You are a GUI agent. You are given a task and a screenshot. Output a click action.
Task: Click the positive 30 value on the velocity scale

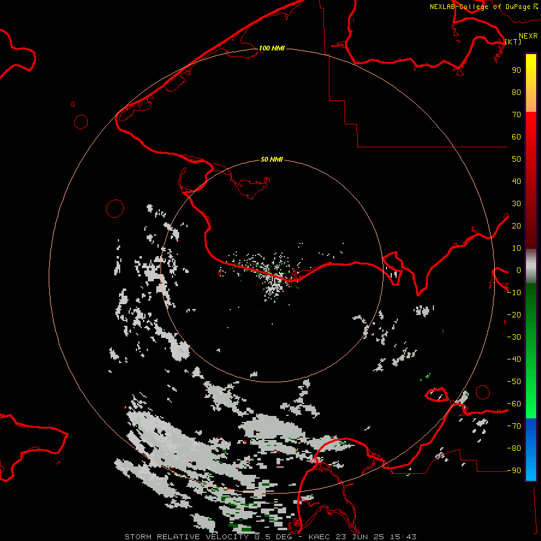(x=516, y=204)
